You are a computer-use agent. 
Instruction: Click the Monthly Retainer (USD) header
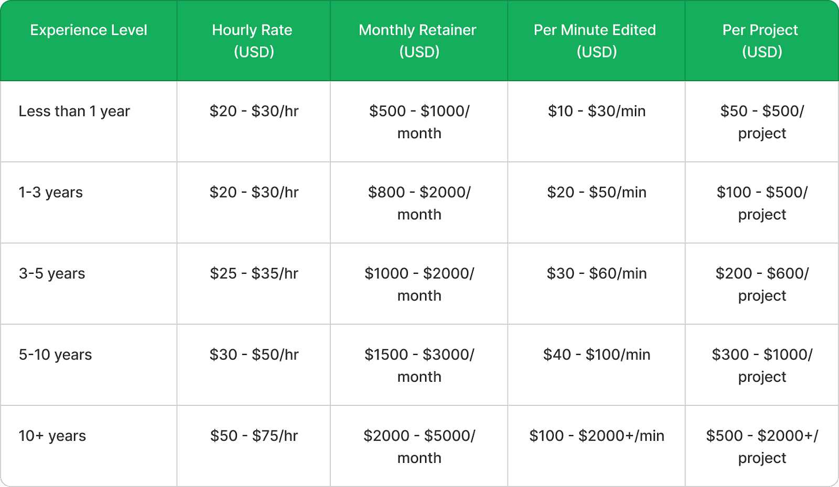[x=418, y=41]
